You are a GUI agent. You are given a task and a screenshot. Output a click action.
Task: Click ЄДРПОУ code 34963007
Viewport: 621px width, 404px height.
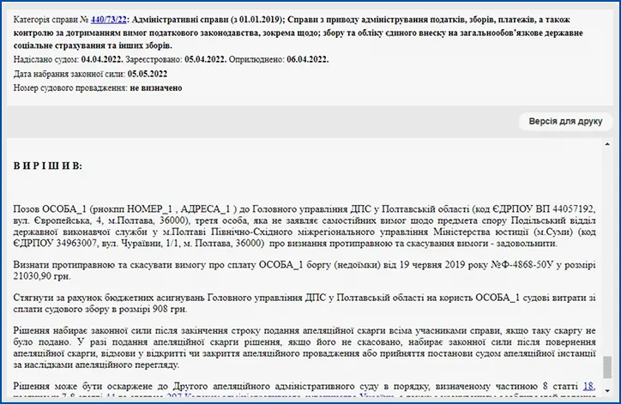coord(77,244)
